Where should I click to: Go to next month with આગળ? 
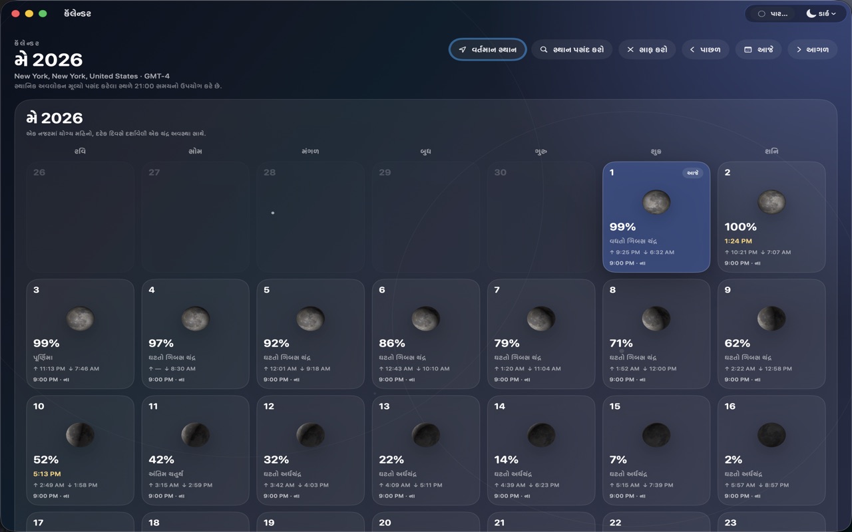812,50
